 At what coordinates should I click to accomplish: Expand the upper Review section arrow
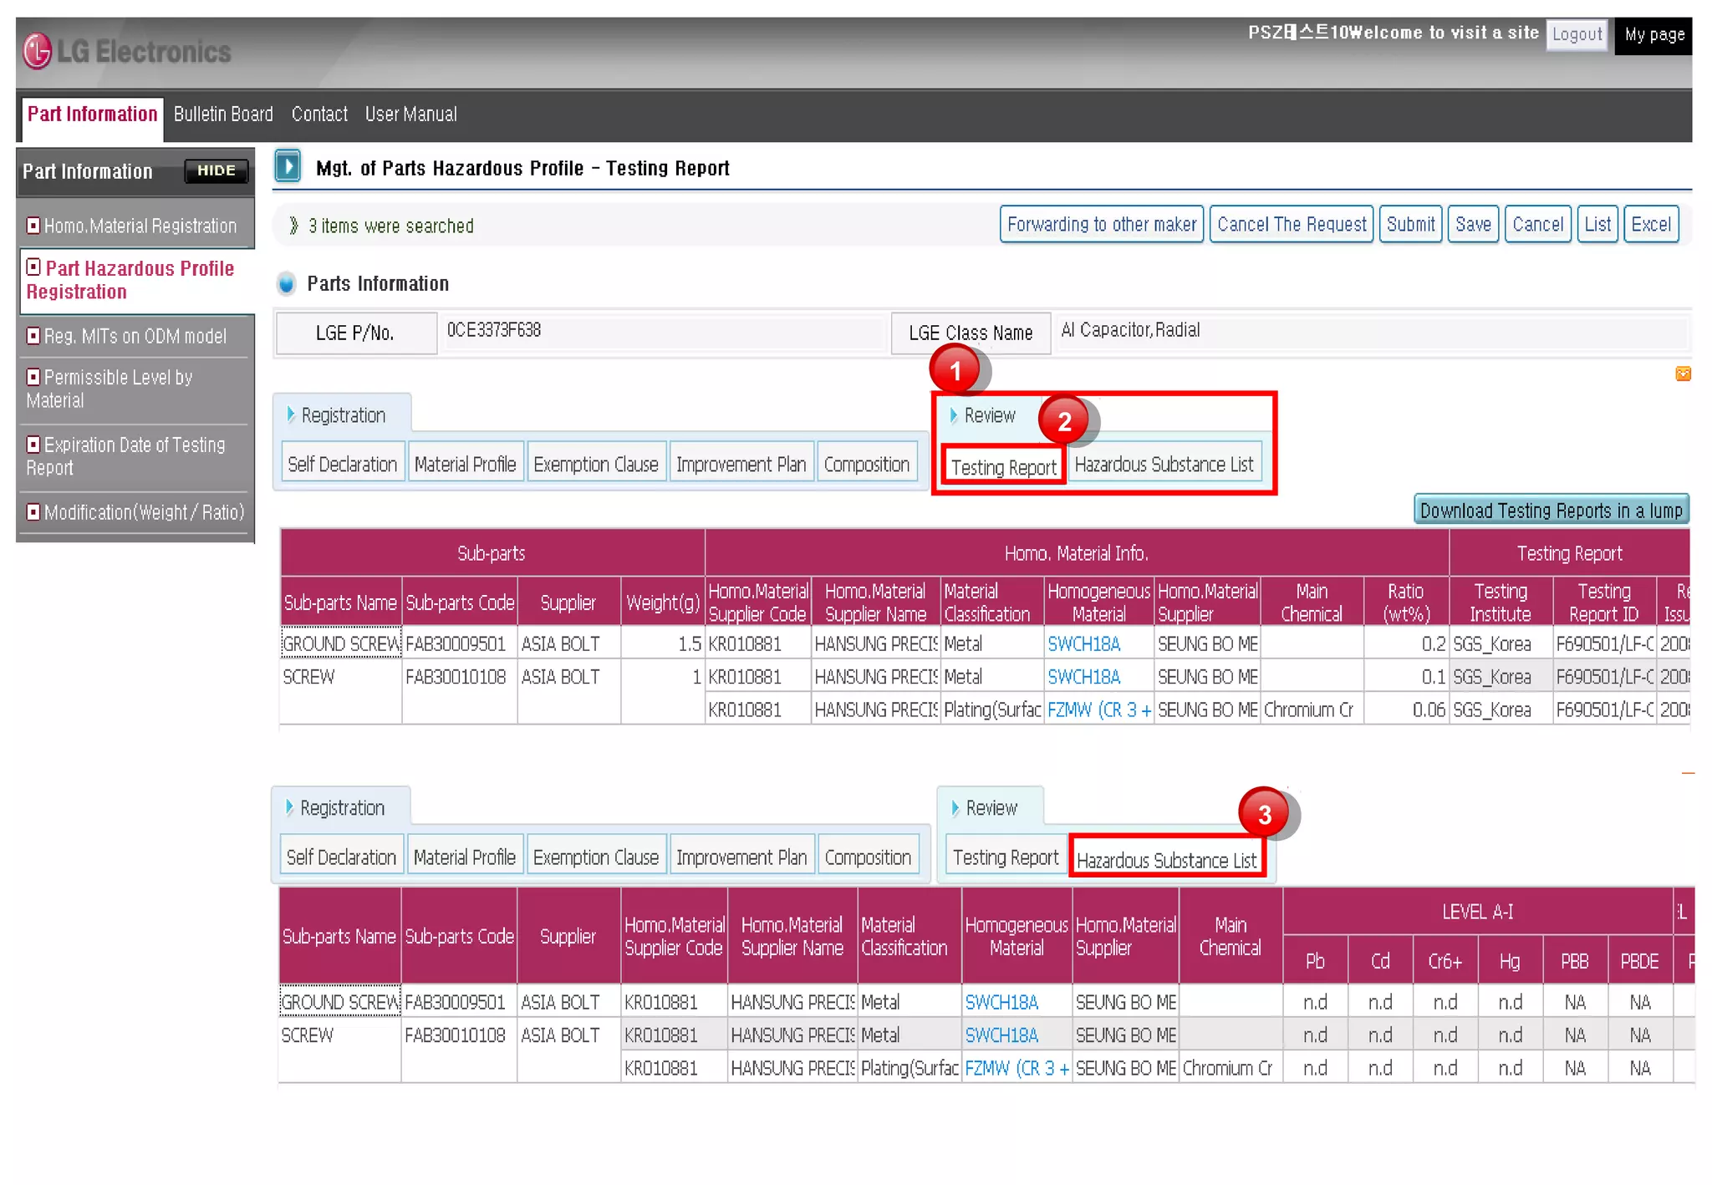(x=954, y=415)
